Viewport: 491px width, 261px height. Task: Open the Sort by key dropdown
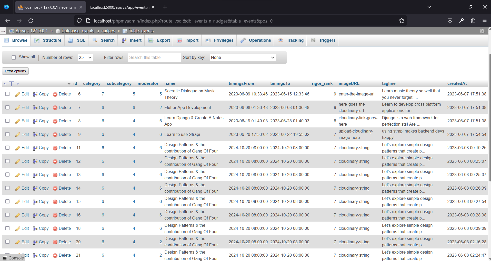242,57
